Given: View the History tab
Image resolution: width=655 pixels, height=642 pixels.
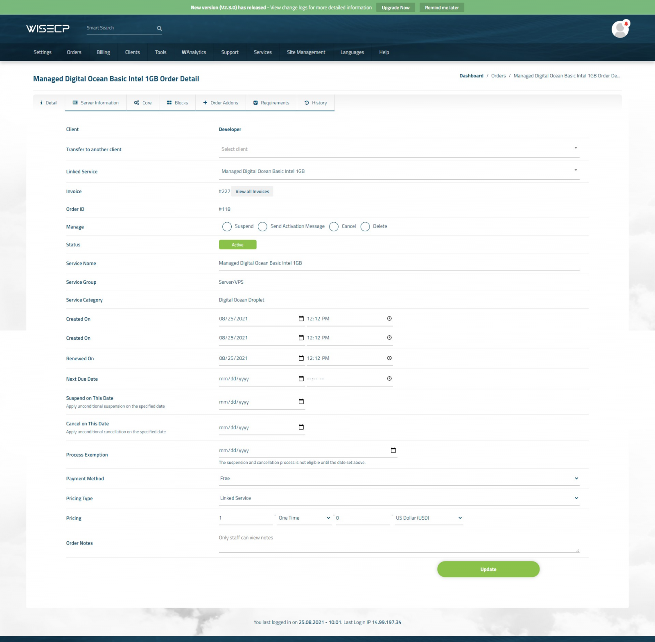Looking at the screenshot, I should point(316,103).
